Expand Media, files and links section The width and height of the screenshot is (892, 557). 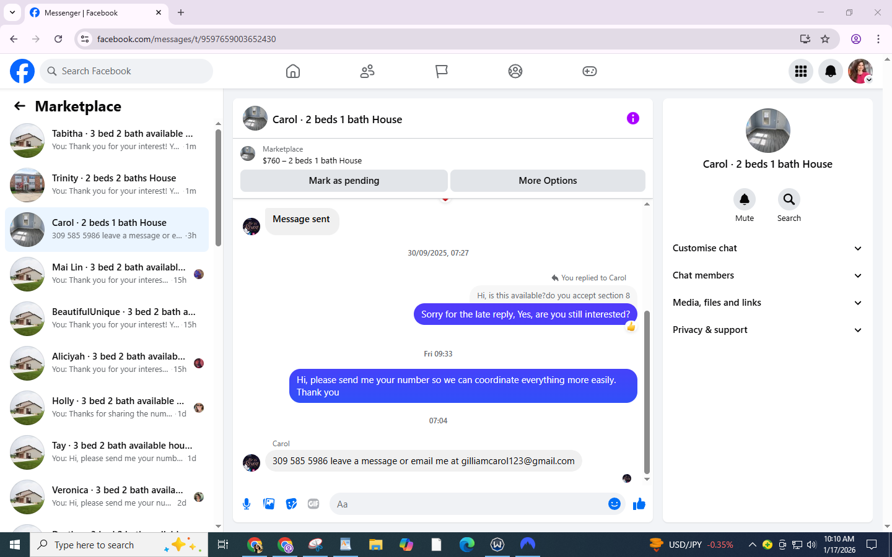tap(767, 303)
